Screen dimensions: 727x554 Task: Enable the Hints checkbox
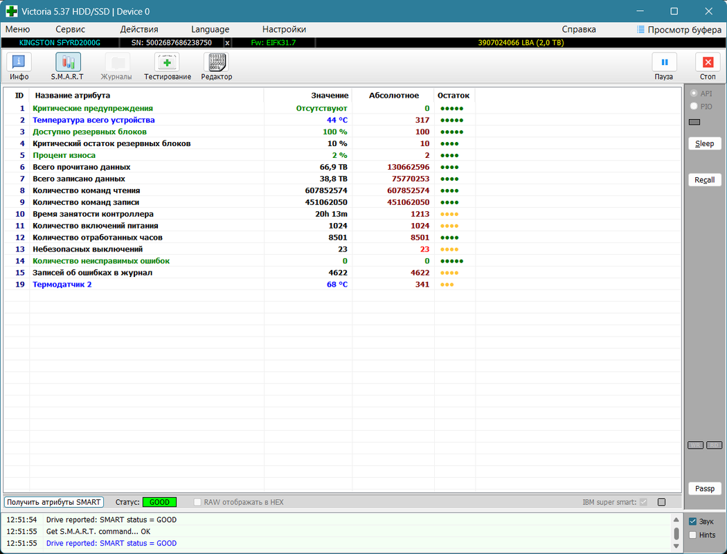click(692, 535)
